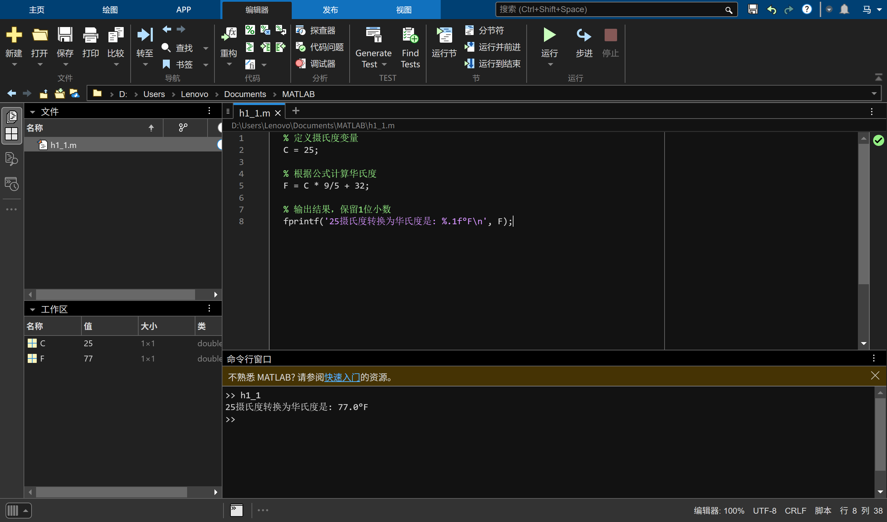The height and width of the screenshot is (522, 887).
Task: Switch to the Publish (发布) tab
Action: (x=330, y=10)
